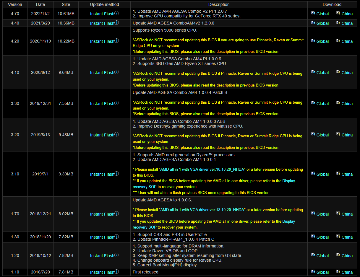
Task: Select the 'Supports Ryzen 5000 series CPU.' text
Action: pos(165,30)
